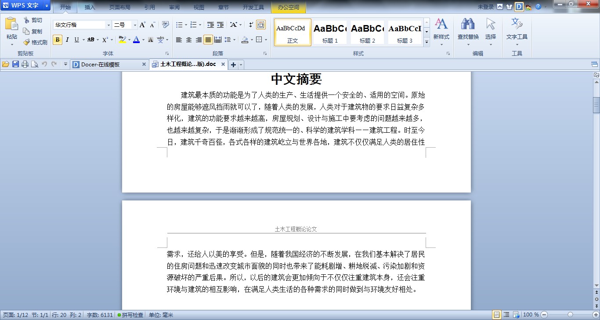Viewport: 600px width, 320px height.
Task: Open Find and Replace (查找替换) binoculars
Action: coord(468,24)
